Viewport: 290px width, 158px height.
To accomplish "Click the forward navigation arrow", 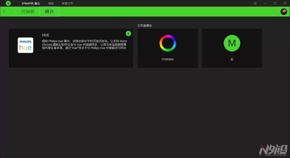I will [12, 12].
